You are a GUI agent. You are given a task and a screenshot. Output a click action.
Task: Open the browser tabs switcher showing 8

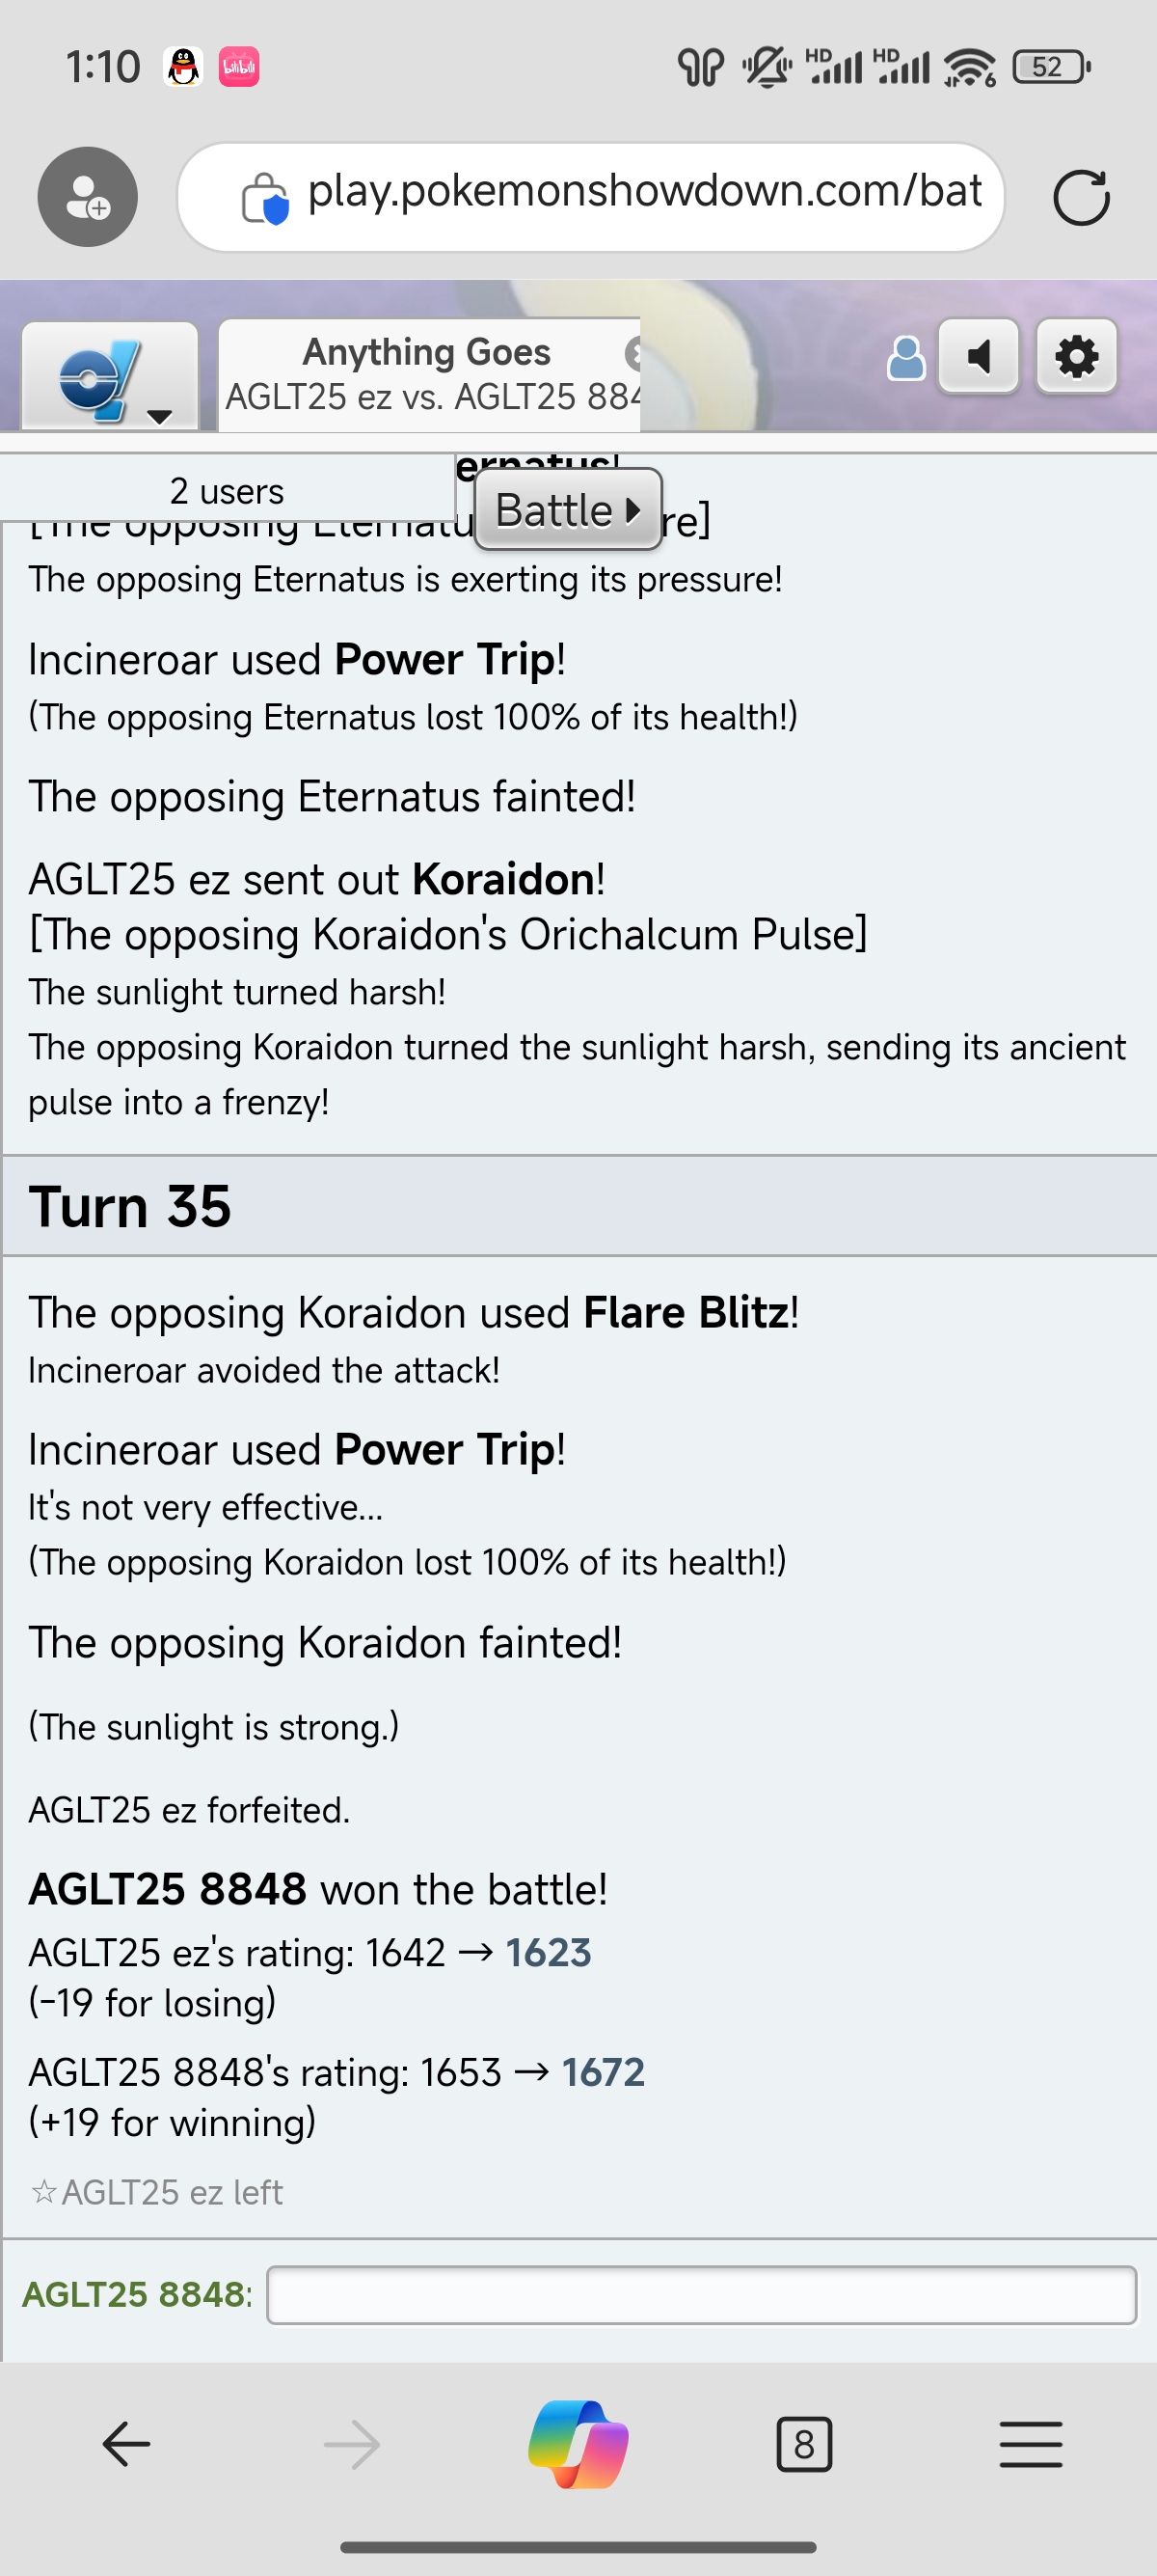(x=803, y=2444)
